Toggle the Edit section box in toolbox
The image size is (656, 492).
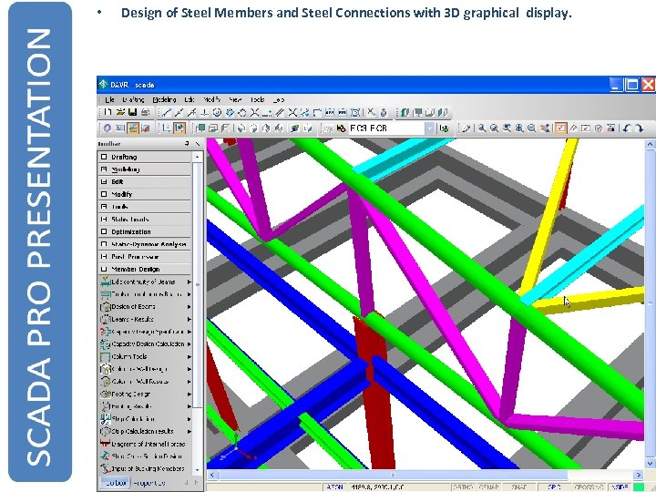tap(104, 182)
